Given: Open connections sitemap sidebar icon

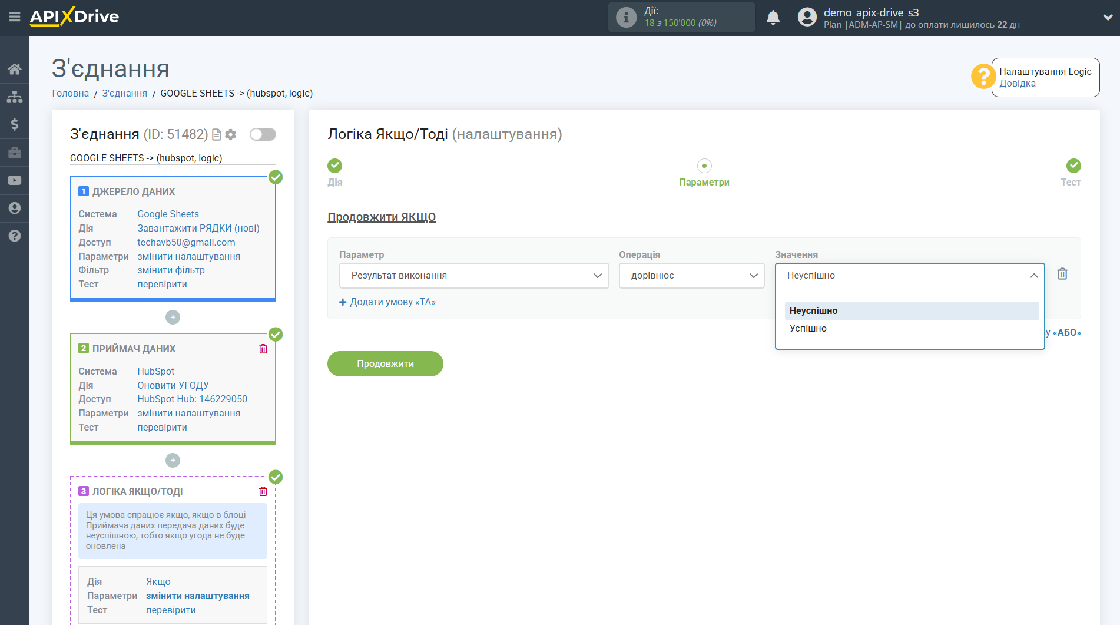Looking at the screenshot, I should pos(15,97).
